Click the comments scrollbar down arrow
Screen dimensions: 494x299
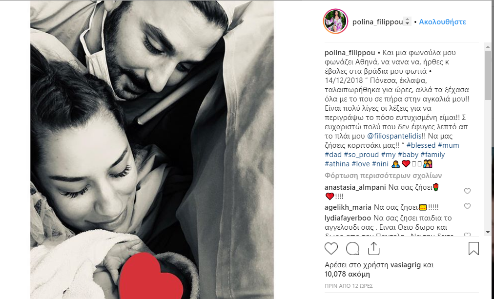coord(488,232)
